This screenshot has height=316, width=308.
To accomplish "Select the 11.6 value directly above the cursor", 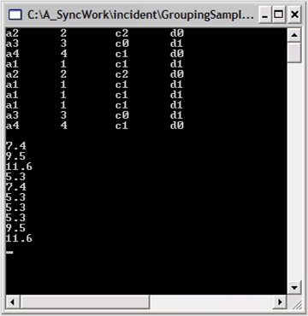I will 19,238.
